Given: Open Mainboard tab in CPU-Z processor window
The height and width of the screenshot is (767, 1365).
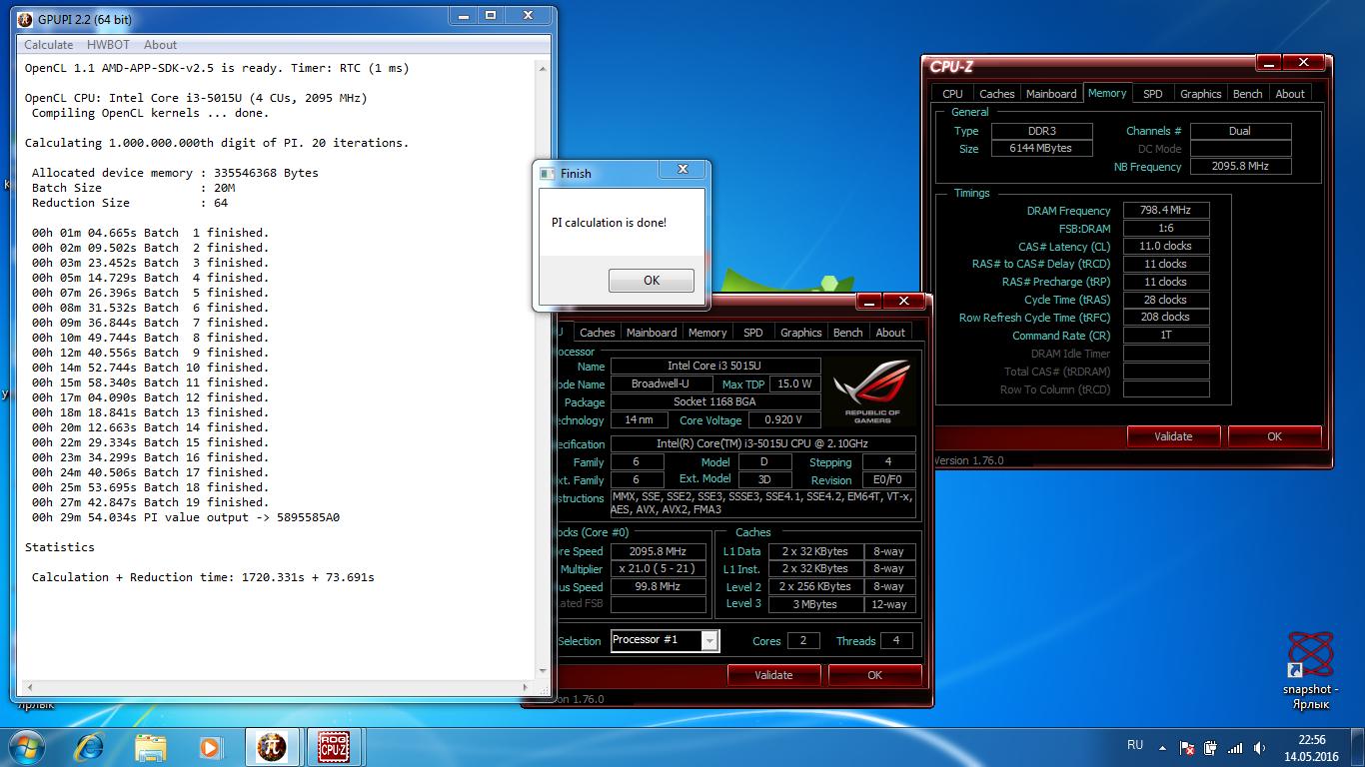Looking at the screenshot, I should pyautogui.click(x=652, y=333).
